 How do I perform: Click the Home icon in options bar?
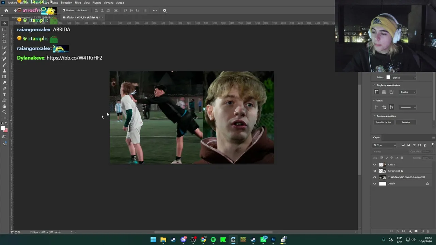pyautogui.click(x=6, y=11)
